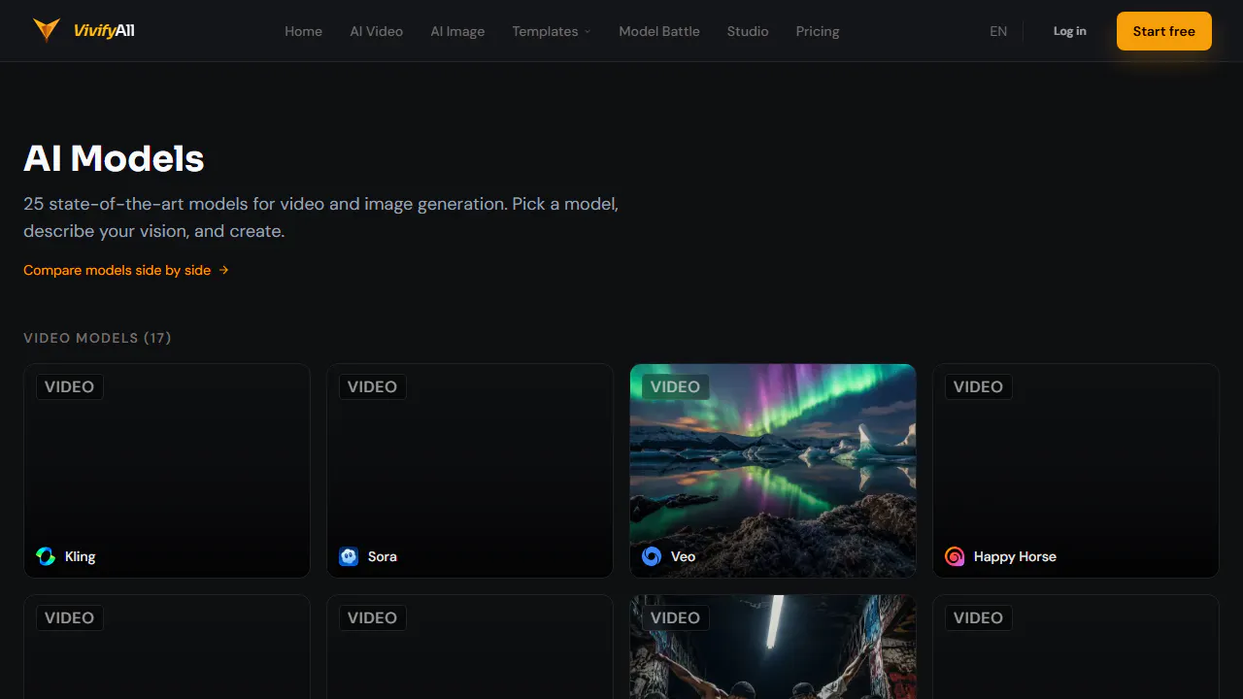Open the Kling model card
This screenshot has height=699, width=1243.
pyautogui.click(x=167, y=471)
